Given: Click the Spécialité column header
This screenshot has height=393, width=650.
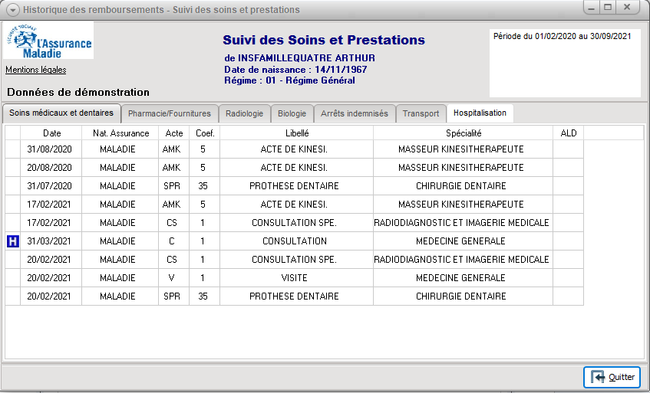Looking at the screenshot, I should pos(463,133).
